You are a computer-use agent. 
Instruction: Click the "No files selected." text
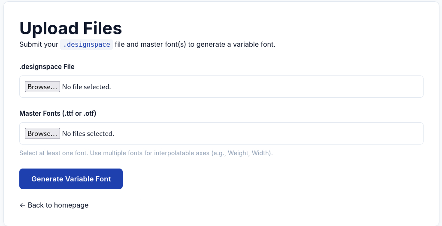pos(88,133)
